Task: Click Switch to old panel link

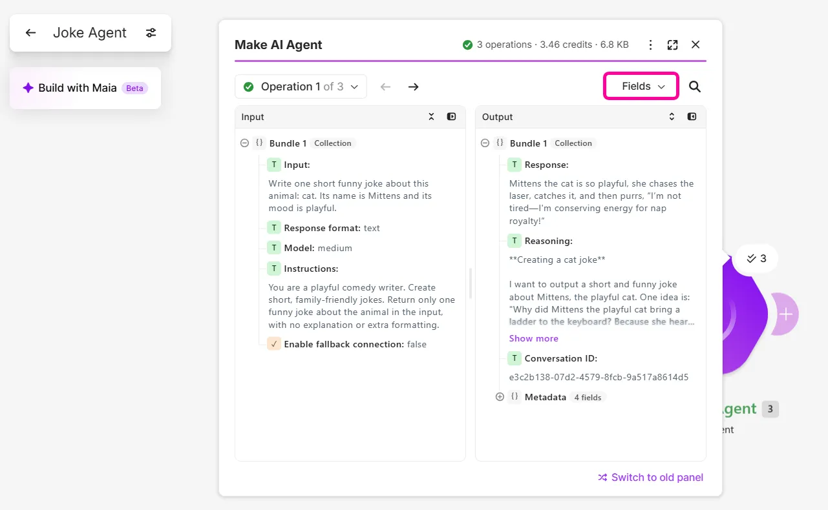Action: (x=650, y=477)
